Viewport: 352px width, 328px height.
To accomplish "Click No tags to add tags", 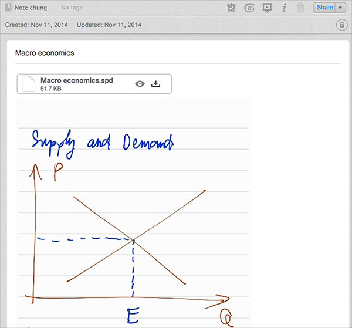I will coord(71,8).
